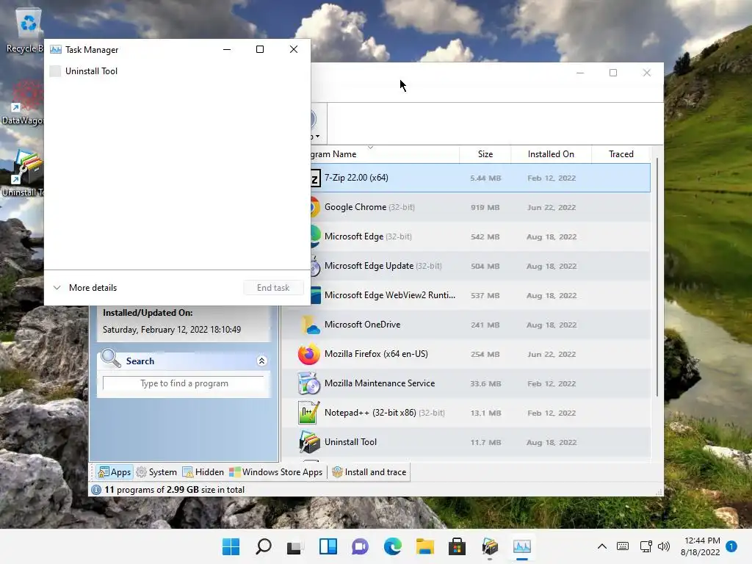752x564 pixels.
Task: Click the info icon in status bar
Action: pyautogui.click(x=96, y=490)
